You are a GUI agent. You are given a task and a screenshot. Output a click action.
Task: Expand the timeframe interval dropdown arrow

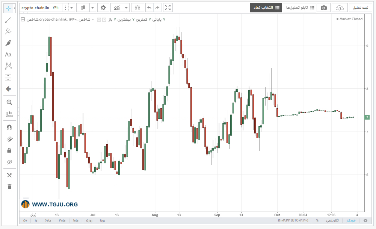[x=71, y=7]
